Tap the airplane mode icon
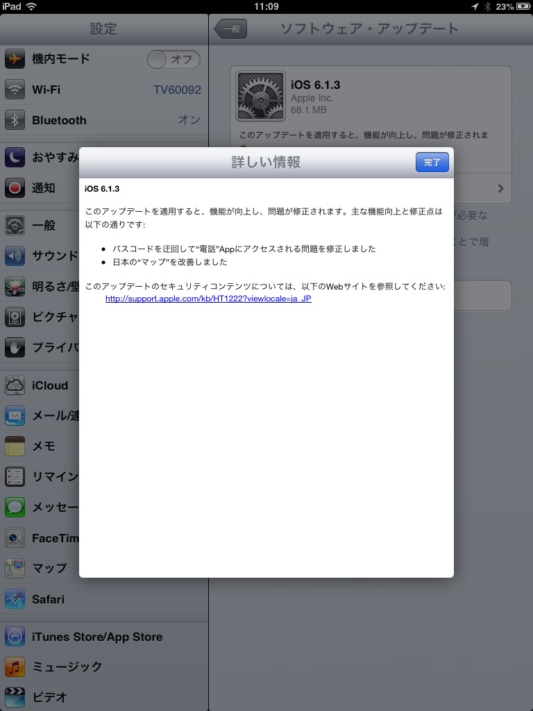Viewport: 533px width, 711px height. pos(15,59)
